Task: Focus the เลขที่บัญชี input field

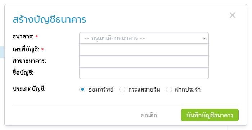Action: coord(144,50)
